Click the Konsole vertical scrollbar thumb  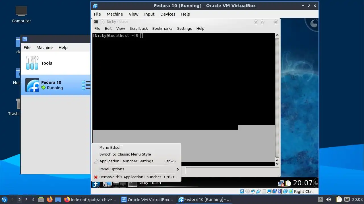click(x=277, y=97)
